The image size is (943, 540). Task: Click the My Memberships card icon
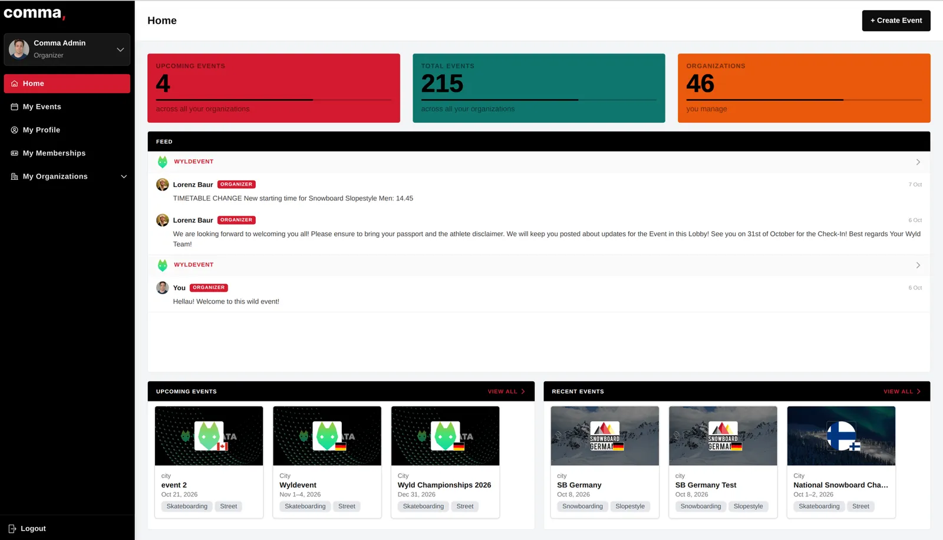click(15, 153)
